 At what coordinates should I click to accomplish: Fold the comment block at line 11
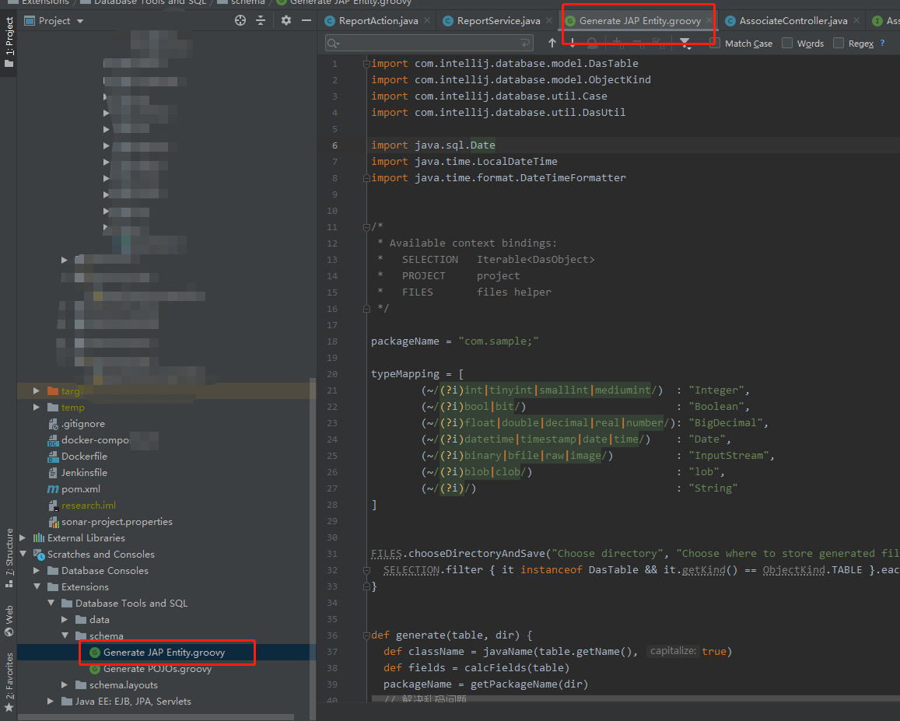click(x=366, y=227)
